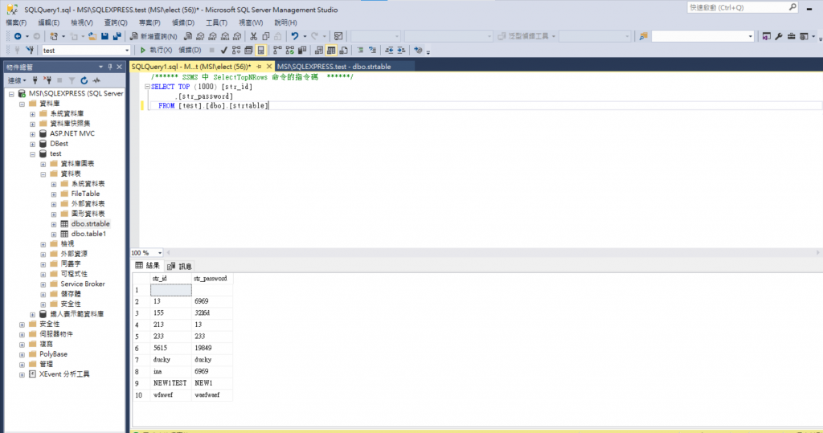
Task: Toggle auto-hide pin on Object Explorer
Action: pos(109,67)
